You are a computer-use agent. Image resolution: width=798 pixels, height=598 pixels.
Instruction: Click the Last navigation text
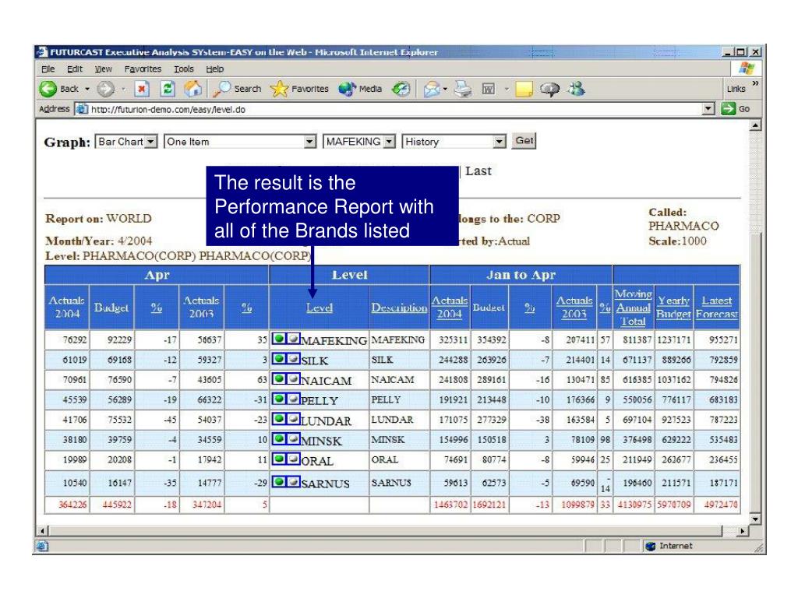click(478, 171)
